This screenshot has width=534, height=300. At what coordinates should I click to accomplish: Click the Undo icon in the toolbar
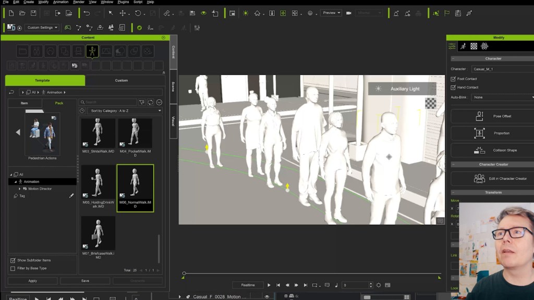point(87,13)
